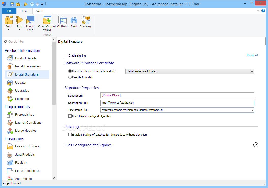Switch to the View ribbon tab
This screenshot has width=268, height=188.
click(x=39, y=11)
